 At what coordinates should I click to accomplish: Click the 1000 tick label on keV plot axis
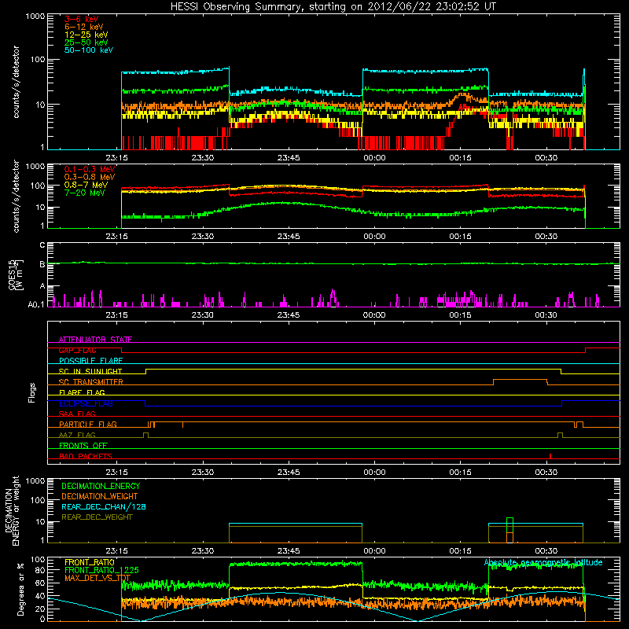click(x=35, y=17)
